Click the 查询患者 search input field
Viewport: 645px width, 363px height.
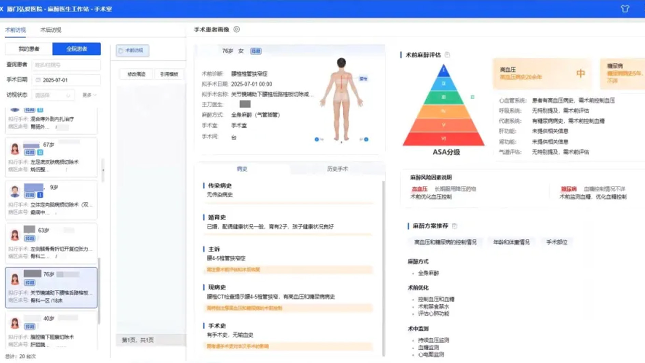click(x=66, y=65)
